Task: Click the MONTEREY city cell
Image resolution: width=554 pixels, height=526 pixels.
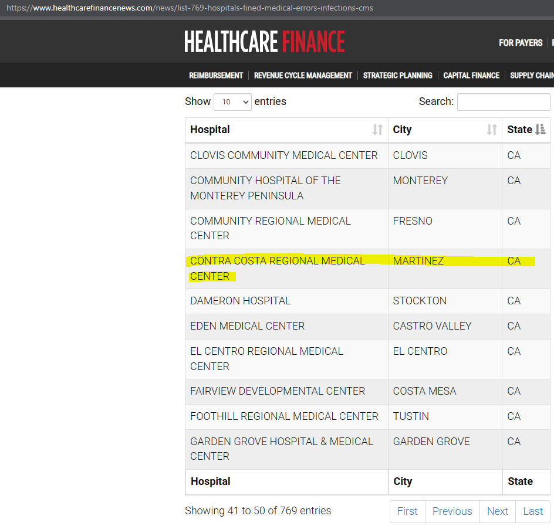Action: pyautogui.click(x=445, y=188)
